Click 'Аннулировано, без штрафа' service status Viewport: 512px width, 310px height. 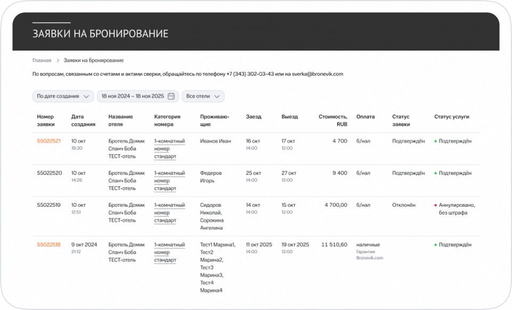coord(457,209)
